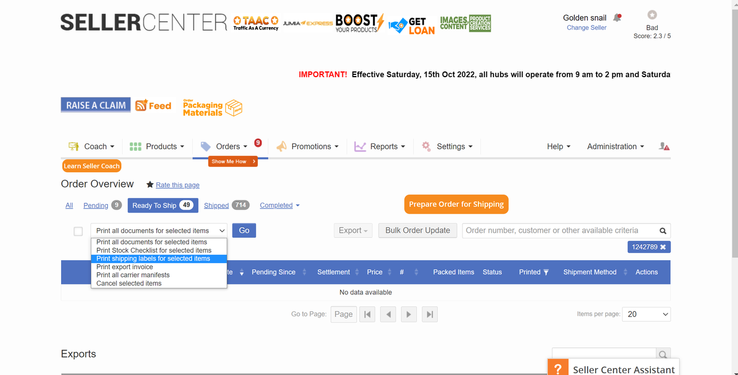Click the Printed column filter icon
This screenshot has width=738, height=375.
click(x=546, y=272)
